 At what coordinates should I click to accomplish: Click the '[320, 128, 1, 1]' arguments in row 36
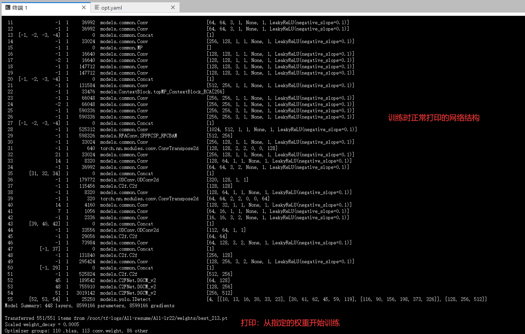[228, 180]
